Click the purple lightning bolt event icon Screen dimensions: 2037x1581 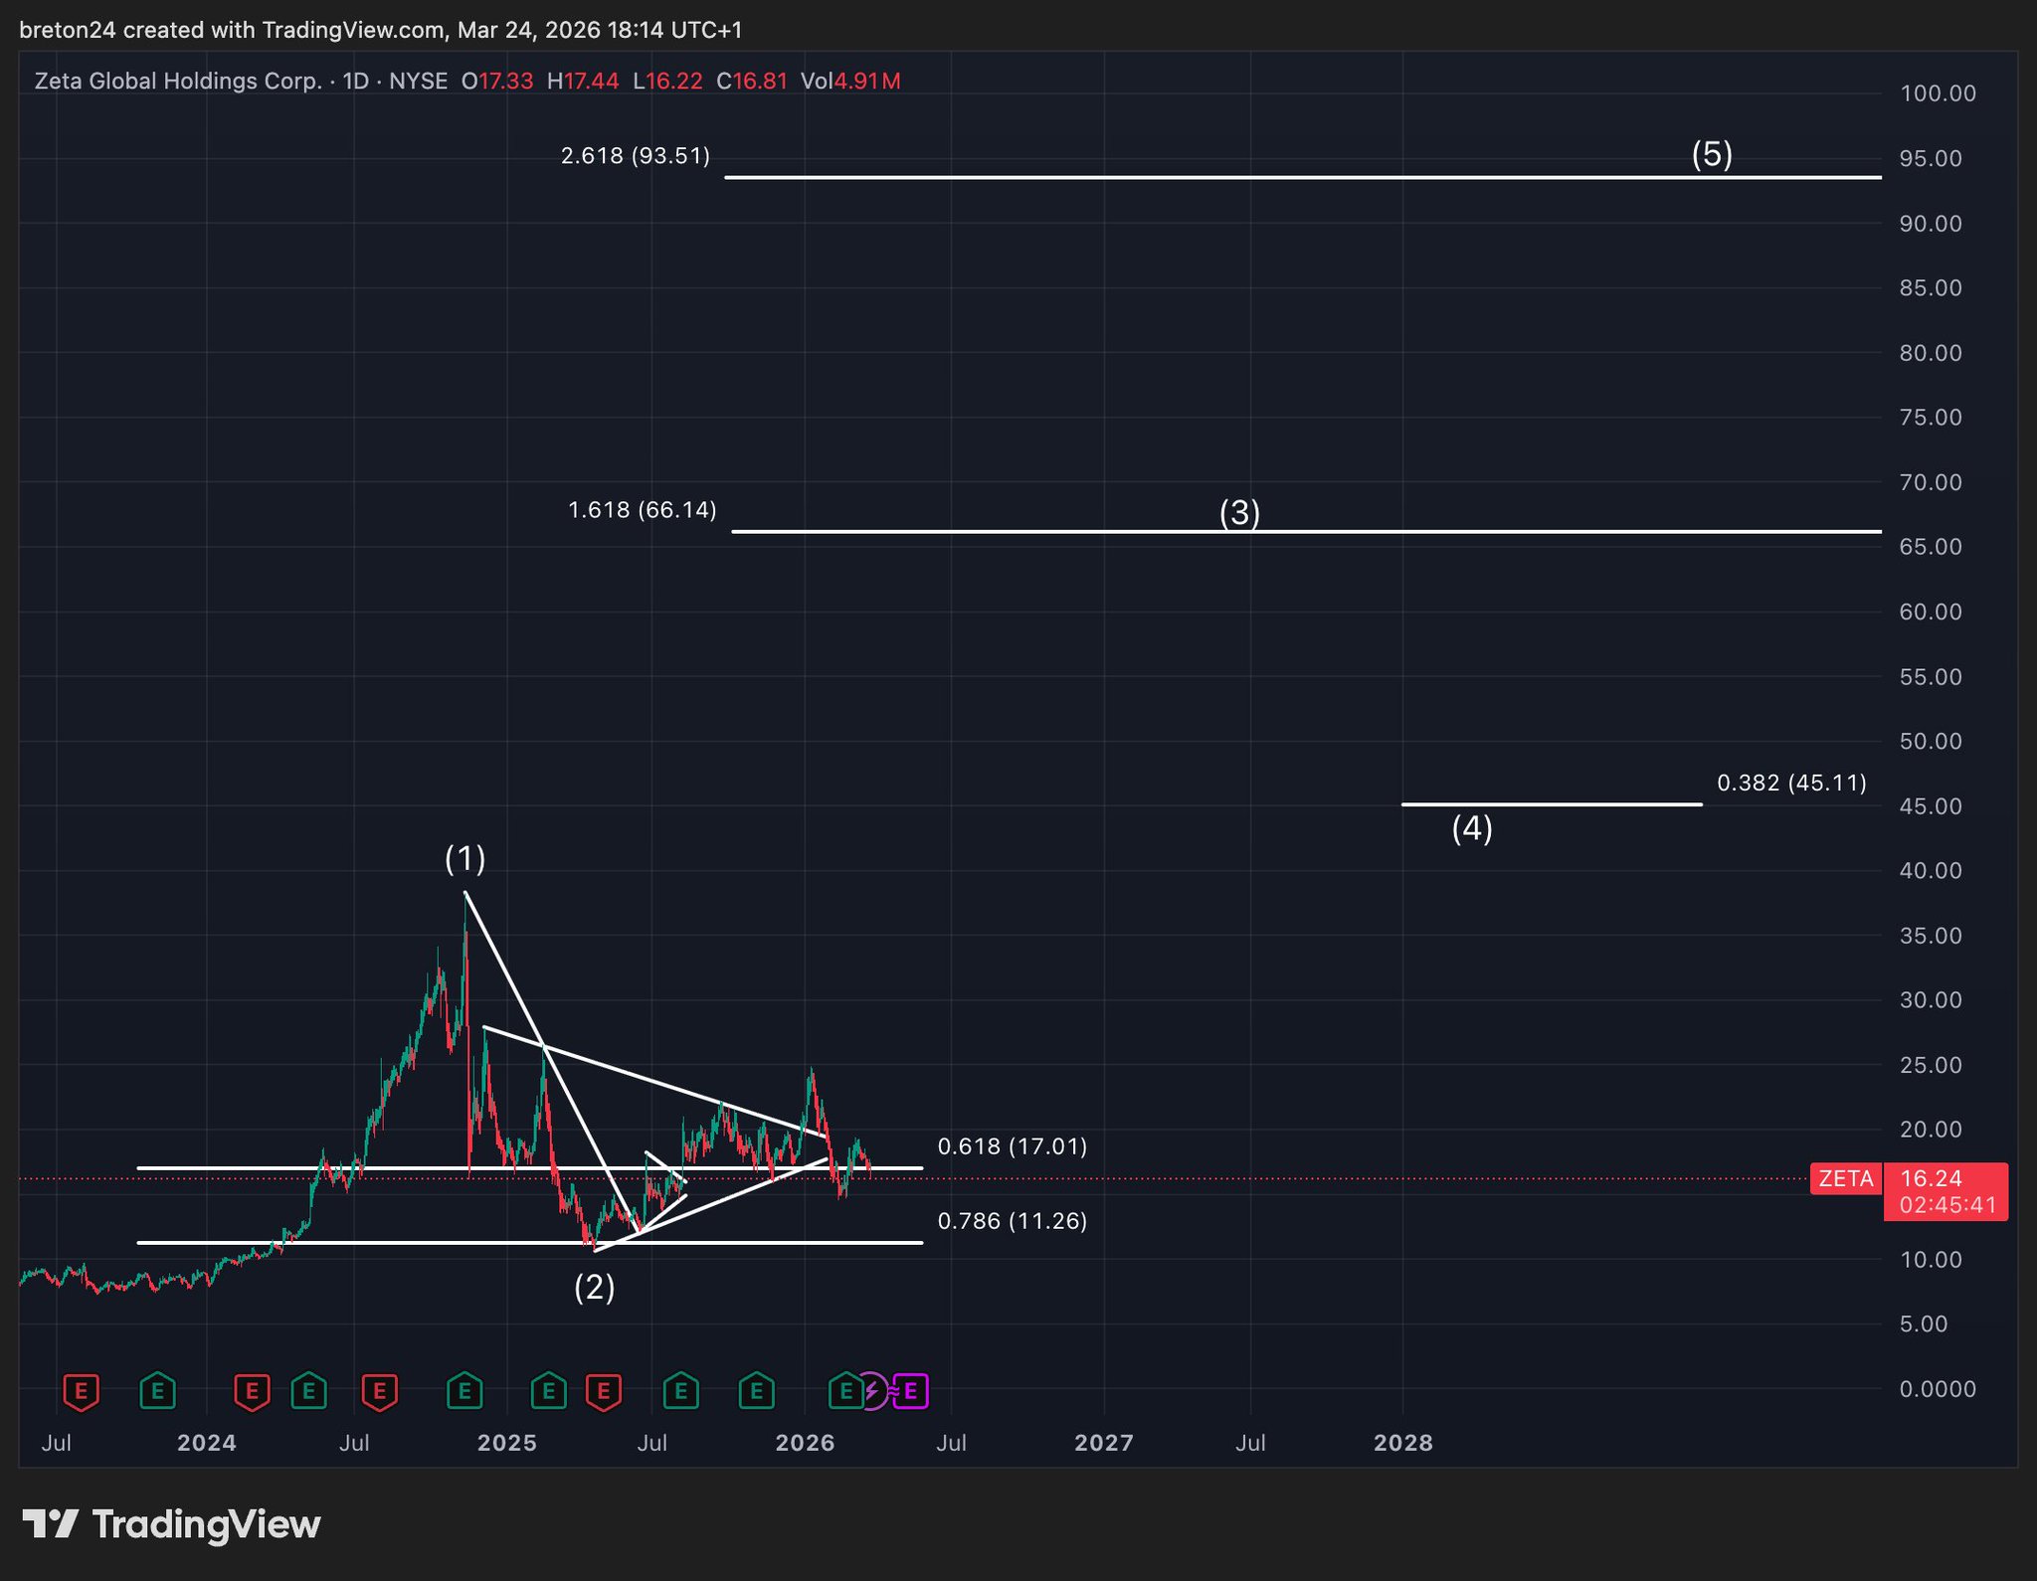coord(871,1391)
